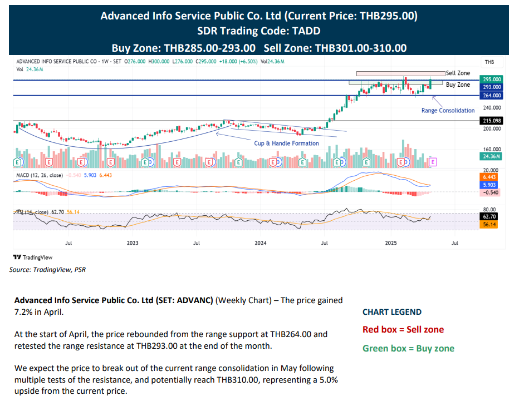Click the CHART LEGEND heading
This screenshot has width=524, height=406.
coord(392,312)
